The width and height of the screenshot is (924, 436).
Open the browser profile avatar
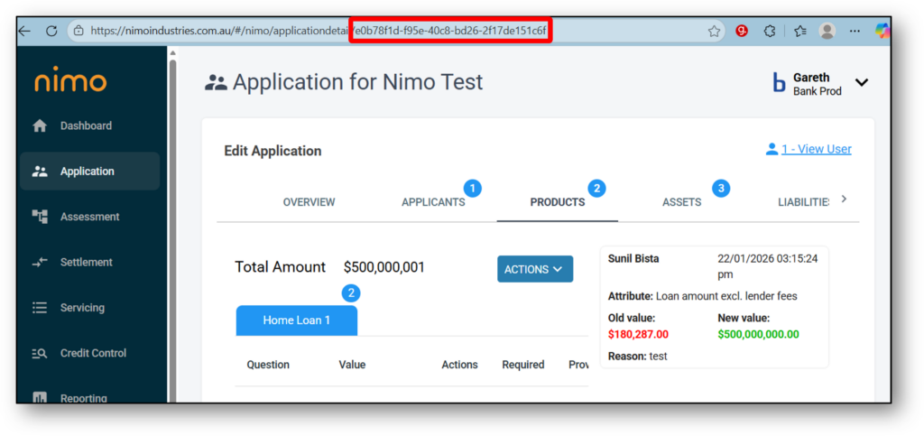[x=827, y=31]
